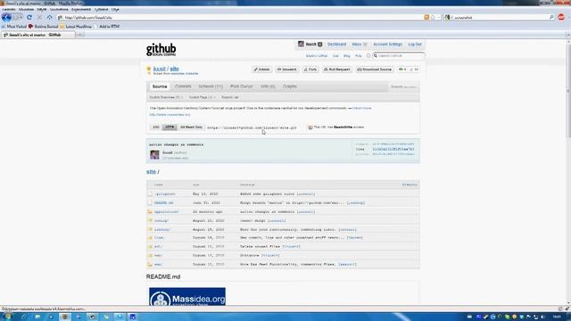This screenshot has height=321, width=571.
Task: Click the page vertical scrollbar
Action: coord(568,171)
